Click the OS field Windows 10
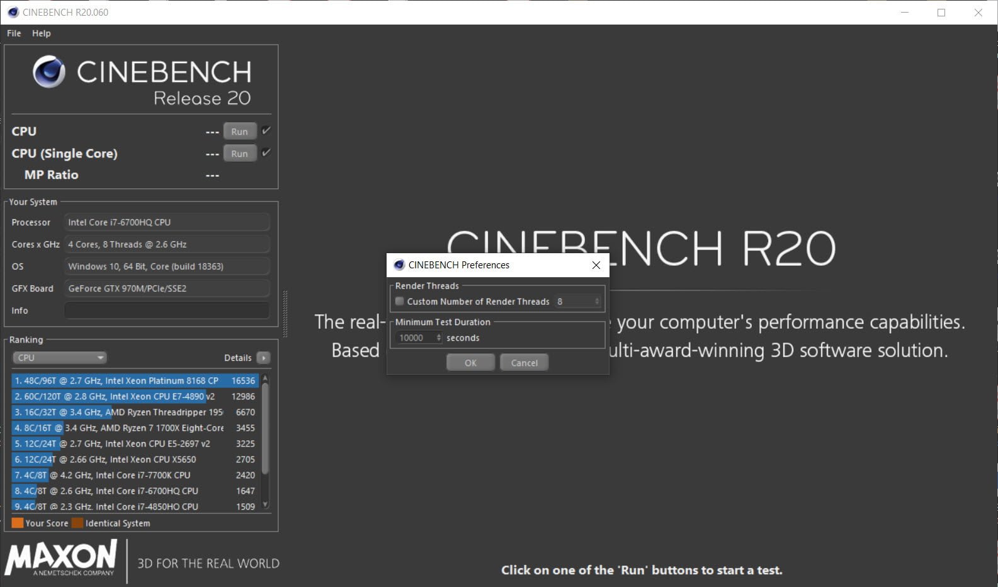The height and width of the screenshot is (587, 998). (x=167, y=266)
